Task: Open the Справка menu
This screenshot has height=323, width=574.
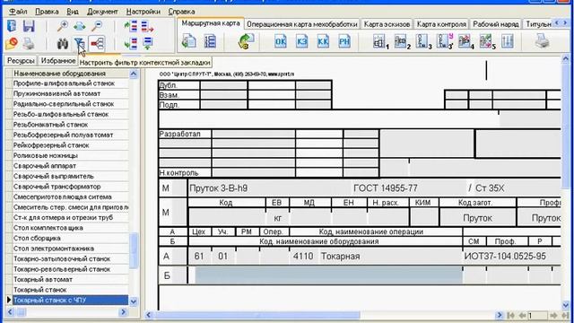Action: [181, 12]
